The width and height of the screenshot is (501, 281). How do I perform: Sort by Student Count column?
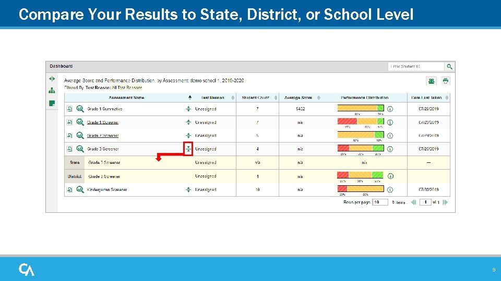(276, 98)
